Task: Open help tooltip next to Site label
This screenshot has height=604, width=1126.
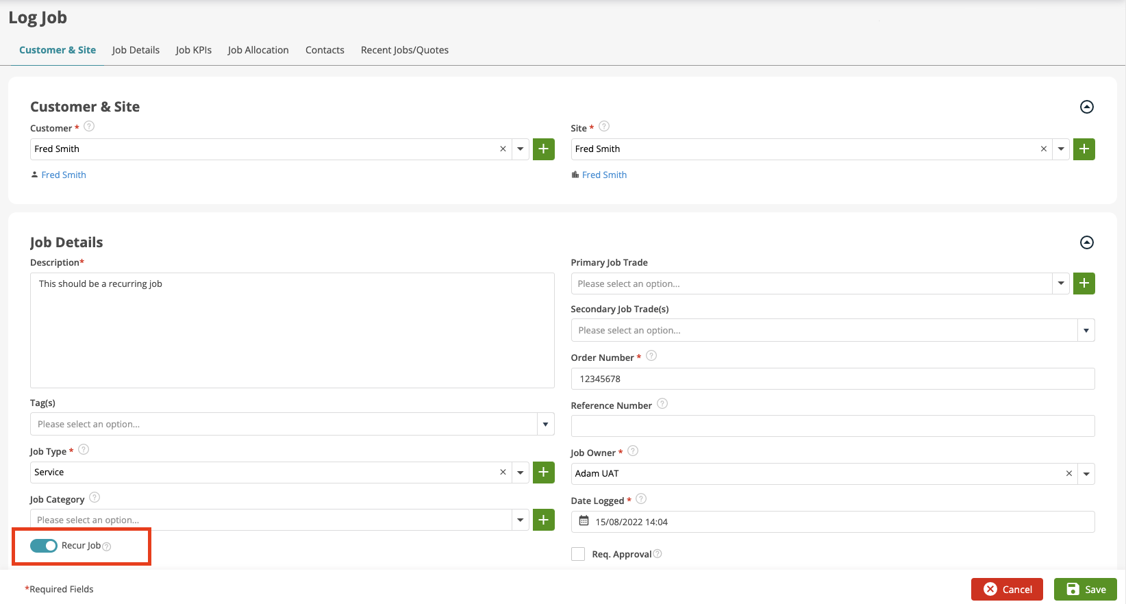Action: point(604,126)
